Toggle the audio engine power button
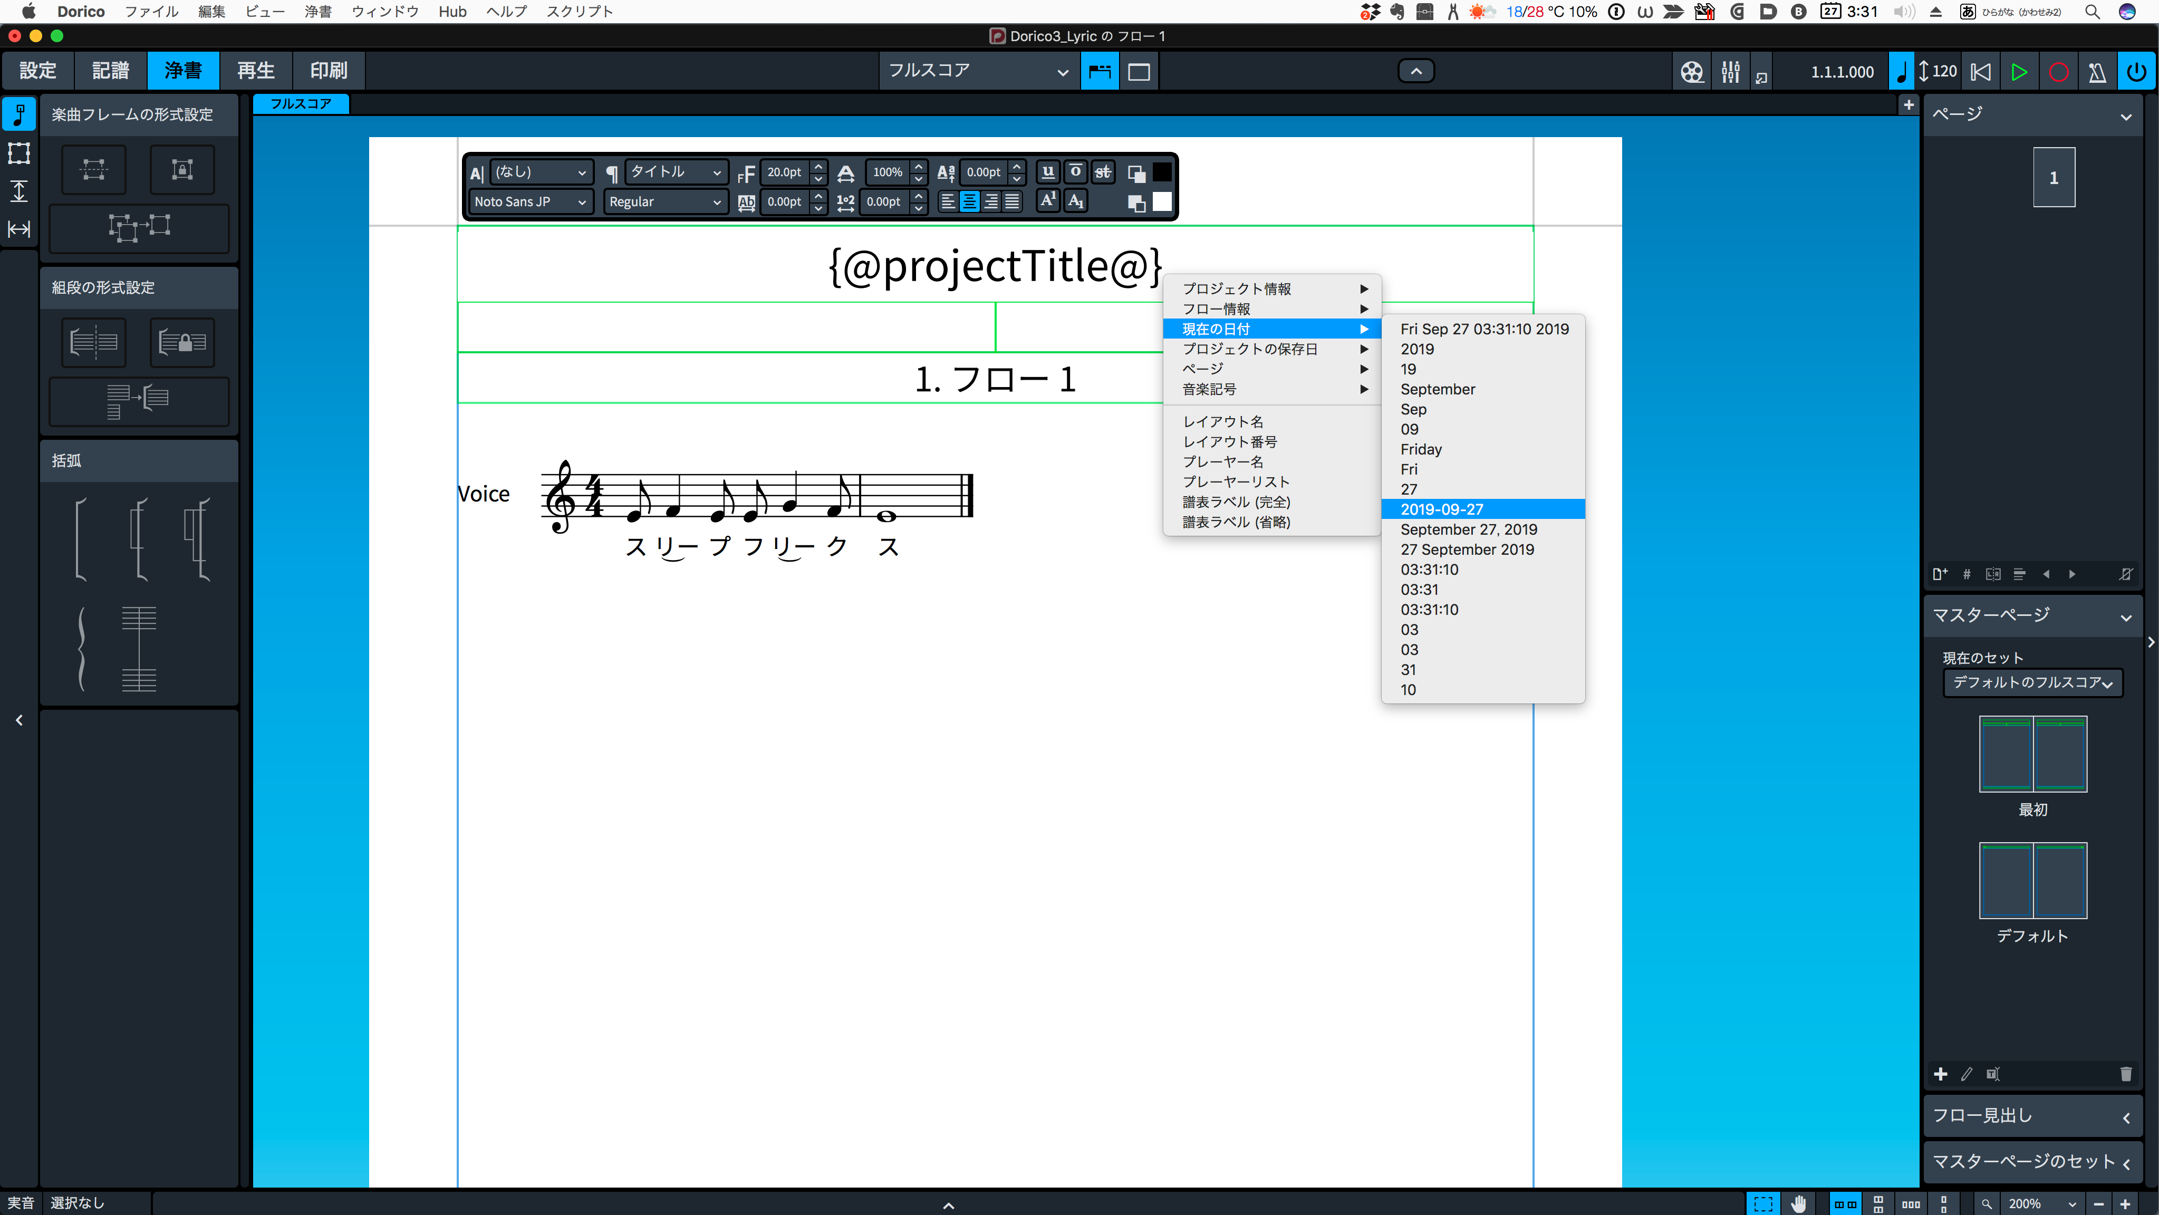 pyautogui.click(x=2136, y=72)
